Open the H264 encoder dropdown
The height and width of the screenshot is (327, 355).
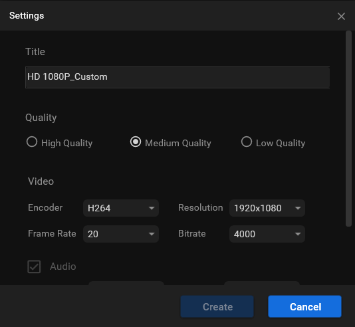pos(121,208)
